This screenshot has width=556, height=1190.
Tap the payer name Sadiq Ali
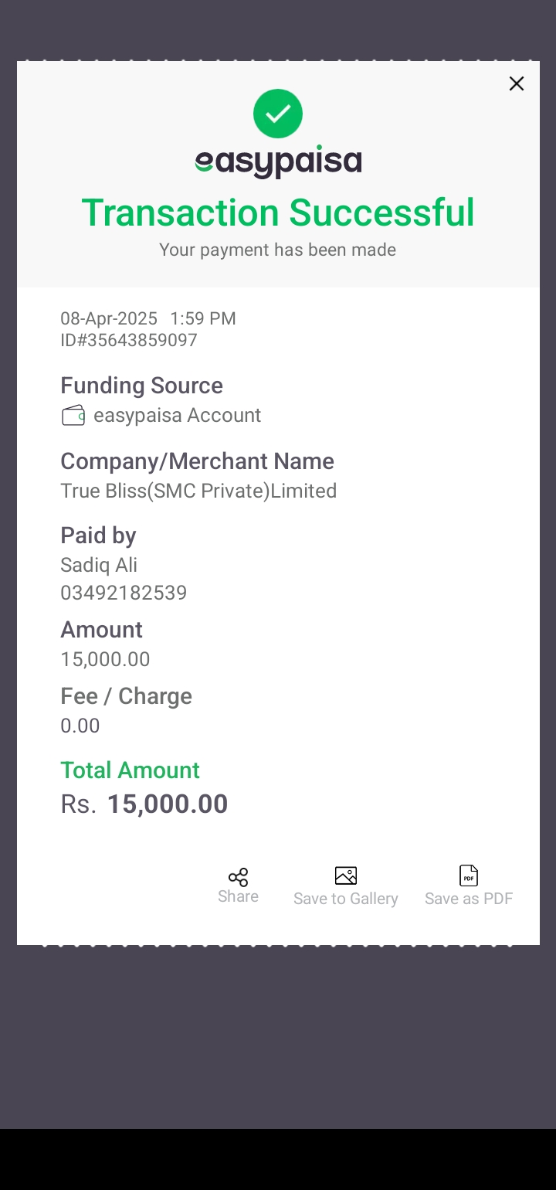(x=99, y=566)
